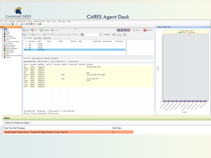211x158 pixels.
Task: Click the Agent Stations icon in tree
Action: tap(5, 50)
